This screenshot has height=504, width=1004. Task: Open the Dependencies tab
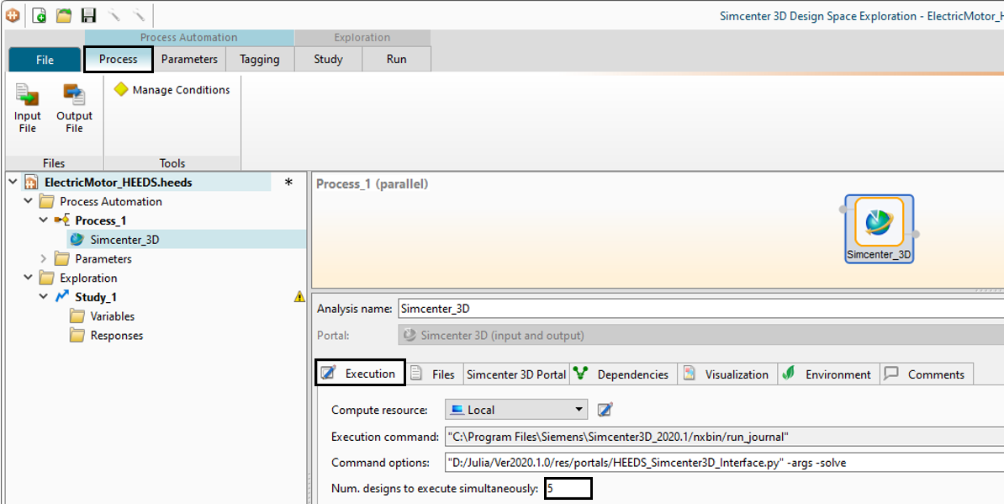[x=624, y=374]
